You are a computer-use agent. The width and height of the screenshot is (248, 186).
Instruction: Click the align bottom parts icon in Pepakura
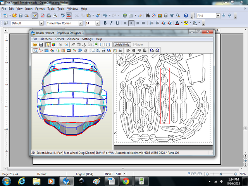pyautogui.click(x=145, y=50)
